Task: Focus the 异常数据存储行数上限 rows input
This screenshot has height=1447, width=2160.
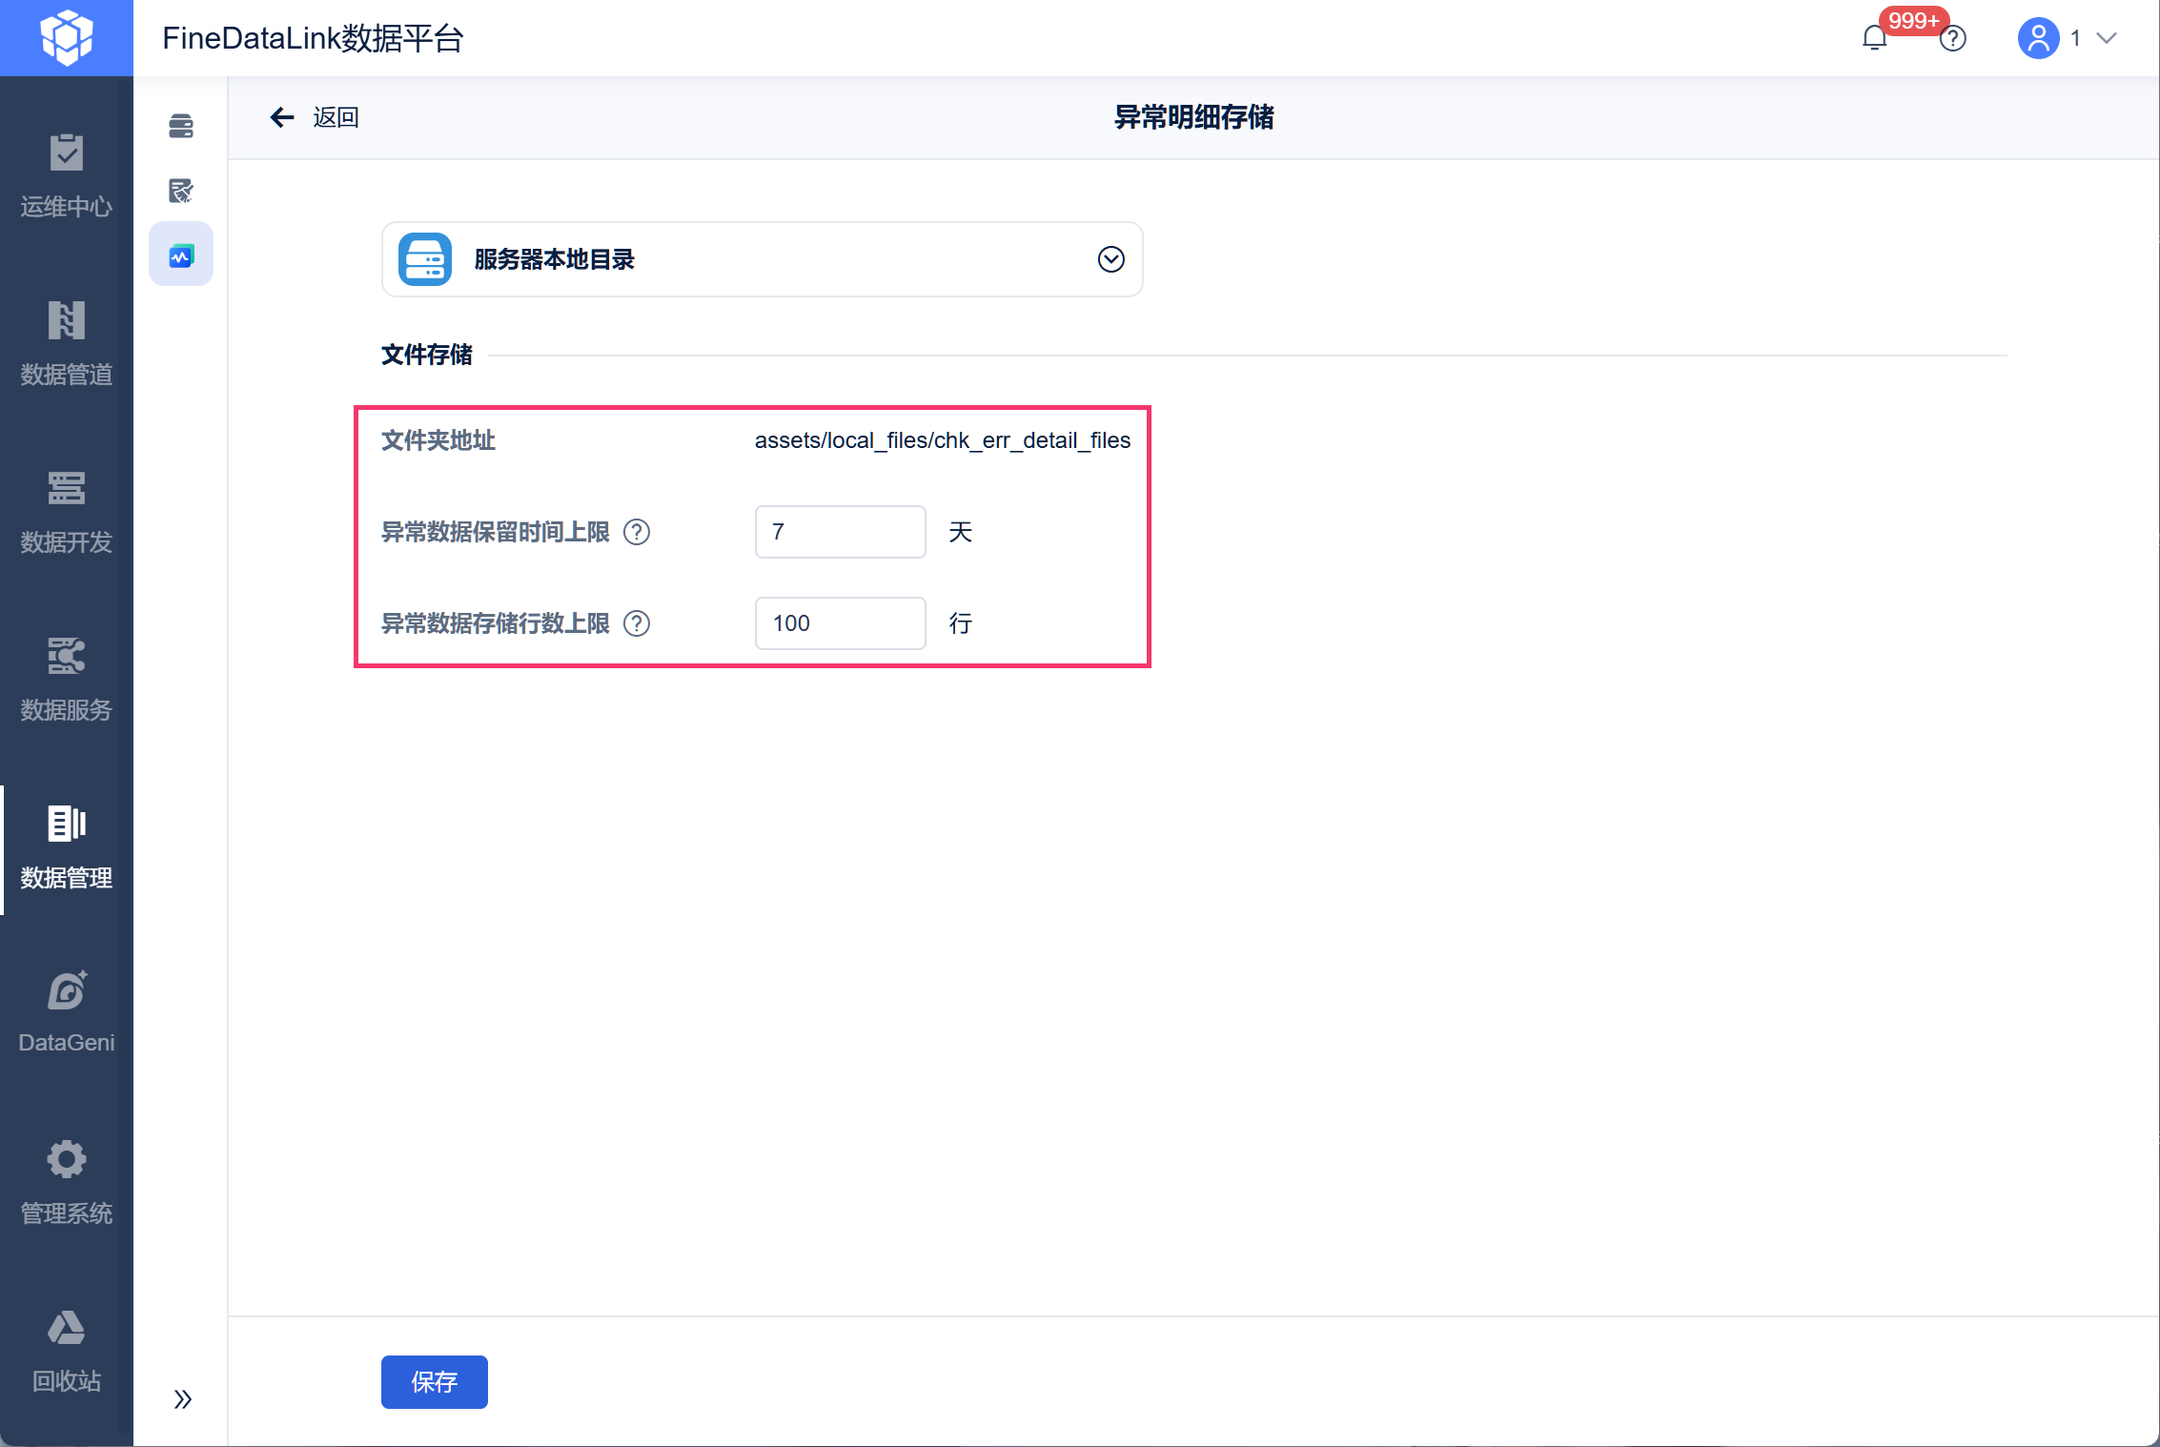Action: 840,623
